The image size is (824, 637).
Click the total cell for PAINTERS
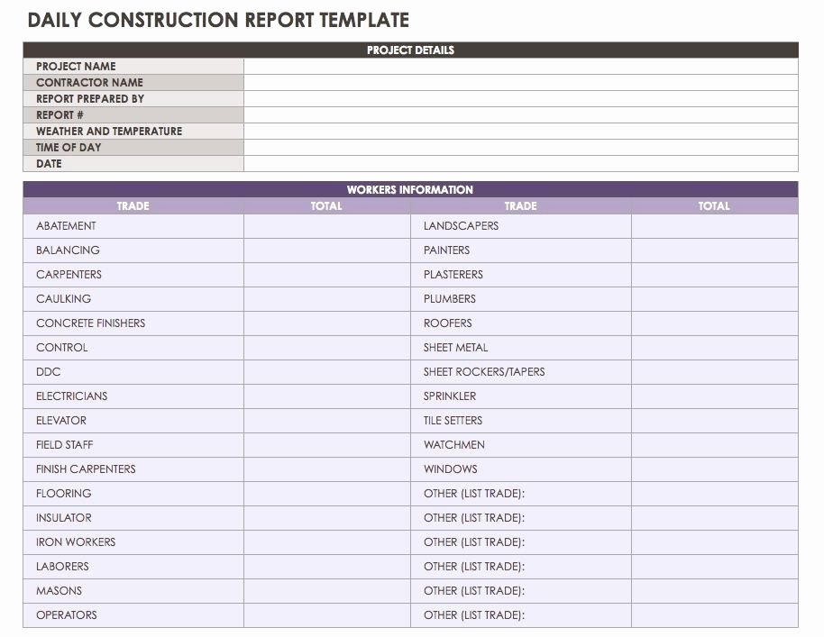tap(715, 250)
